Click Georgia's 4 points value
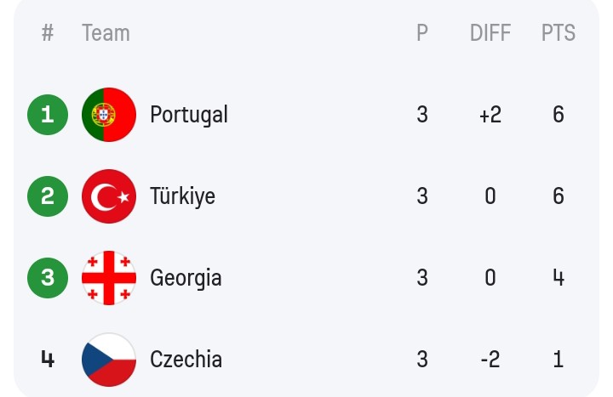 click(559, 278)
